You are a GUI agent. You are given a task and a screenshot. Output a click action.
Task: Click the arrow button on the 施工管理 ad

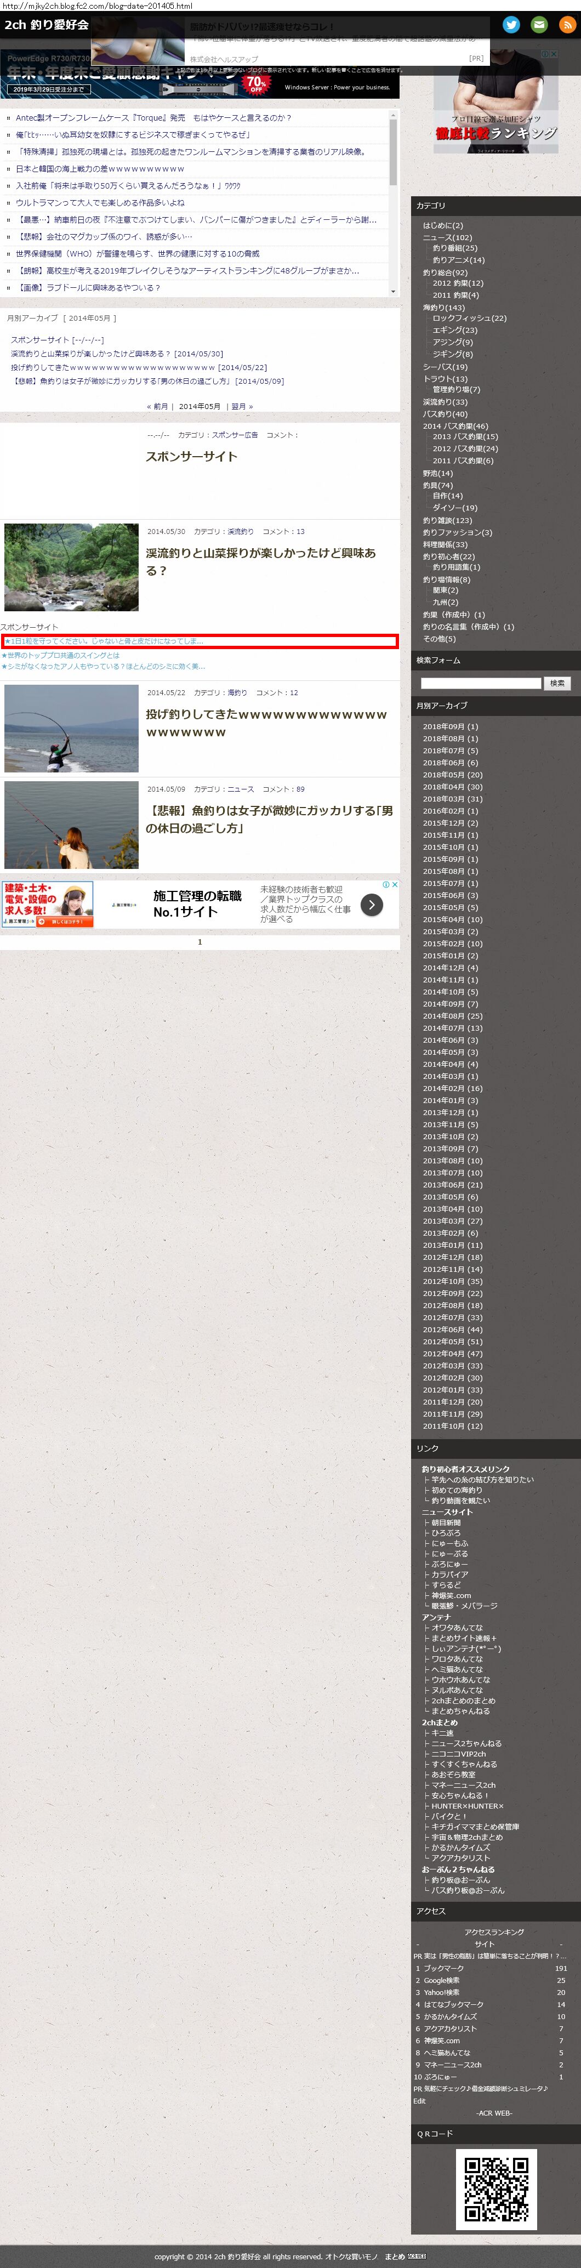pos(372,905)
